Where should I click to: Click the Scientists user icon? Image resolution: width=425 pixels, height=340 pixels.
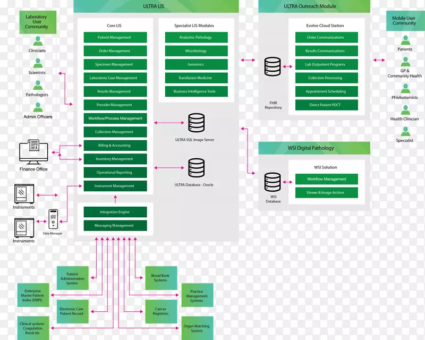[38, 63]
